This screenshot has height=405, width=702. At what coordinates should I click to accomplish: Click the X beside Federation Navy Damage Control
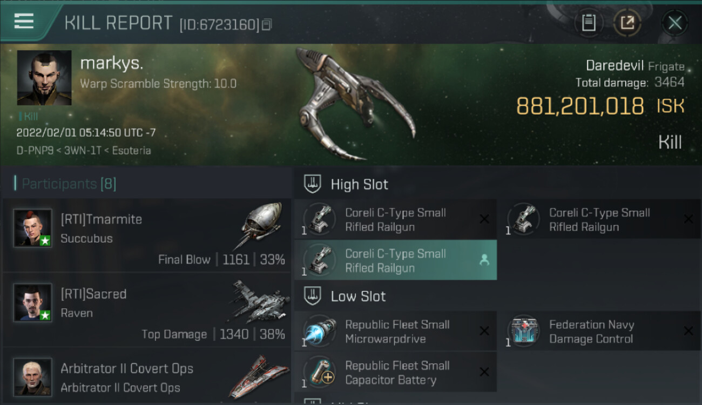688,331
